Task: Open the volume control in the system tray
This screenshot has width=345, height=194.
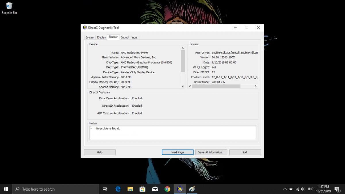Action: pos(303,189)
